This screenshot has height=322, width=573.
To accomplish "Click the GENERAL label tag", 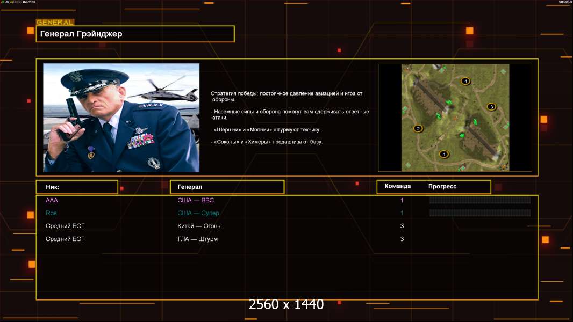I will (x=55, y=23).
